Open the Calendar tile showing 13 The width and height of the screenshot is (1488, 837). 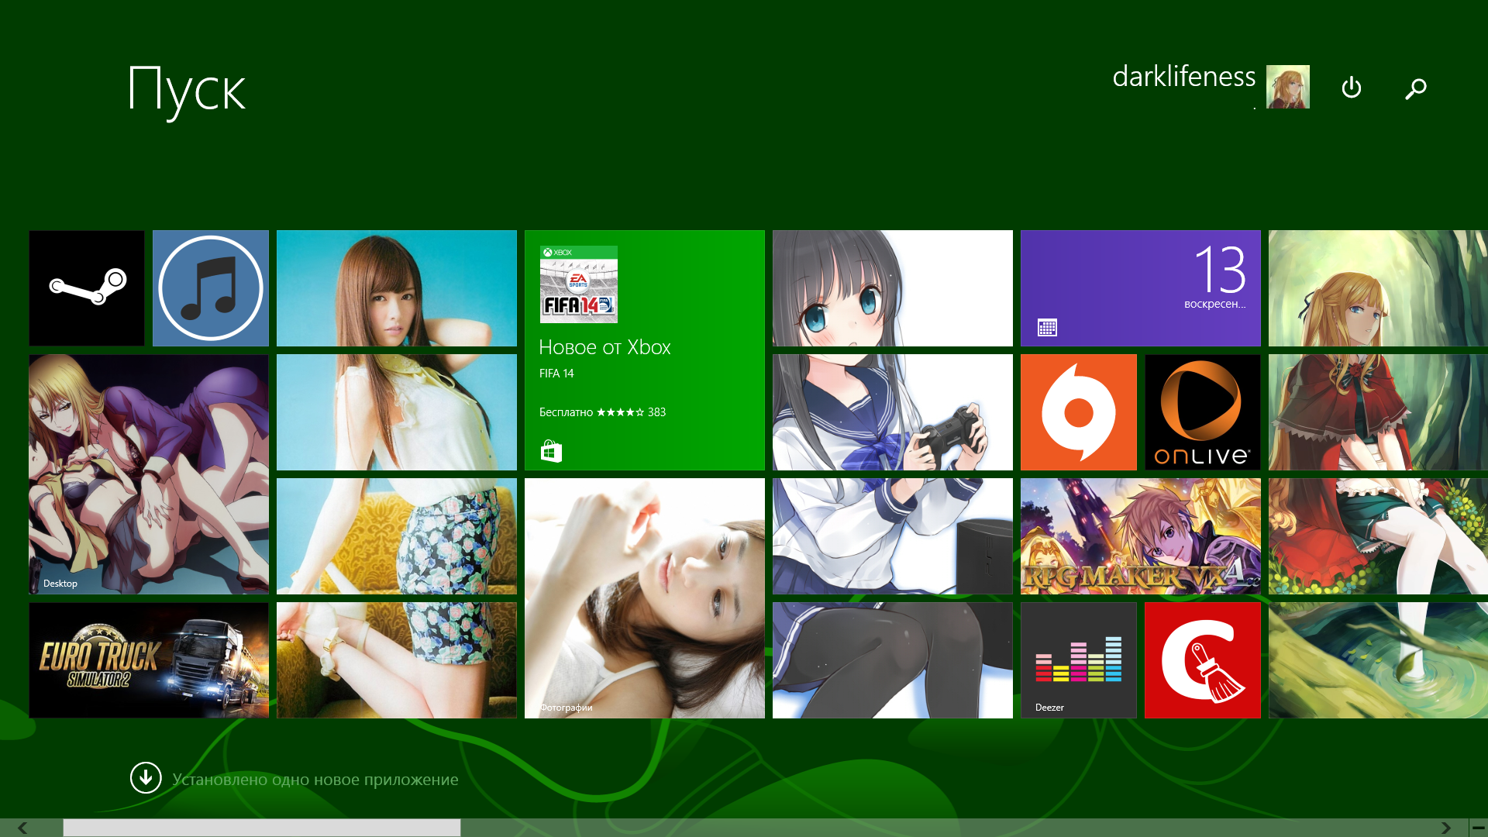tap(1140, 288)
